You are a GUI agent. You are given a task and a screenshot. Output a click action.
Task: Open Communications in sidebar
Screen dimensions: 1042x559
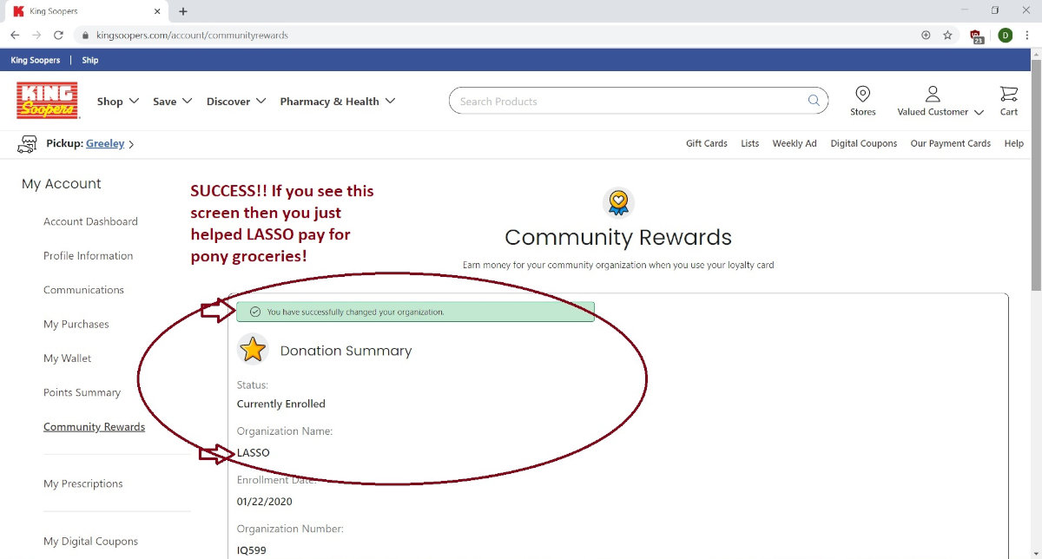[83, 290]
